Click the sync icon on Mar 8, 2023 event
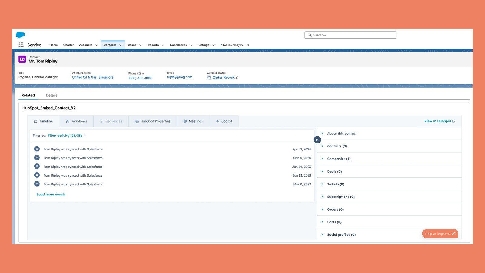The width and height of the screenshot is (485, 273). click(x=37, y=184)
